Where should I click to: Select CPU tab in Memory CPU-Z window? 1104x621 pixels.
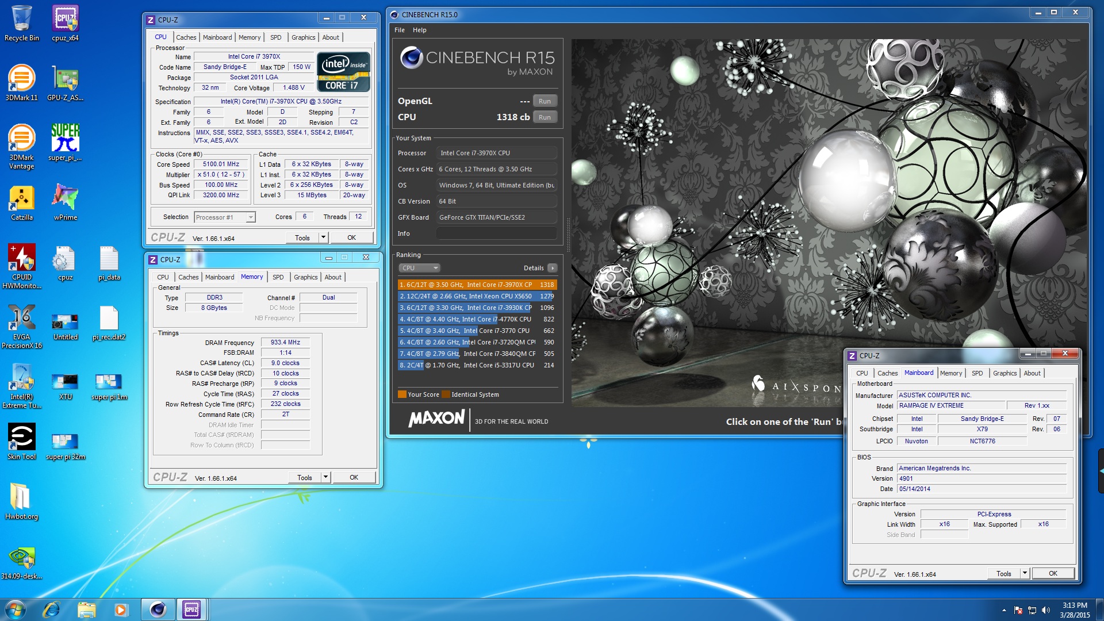click(163, 277)
